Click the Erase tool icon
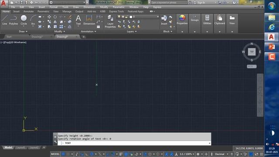This screenshot has height=157, width=279. click(70, 17)
